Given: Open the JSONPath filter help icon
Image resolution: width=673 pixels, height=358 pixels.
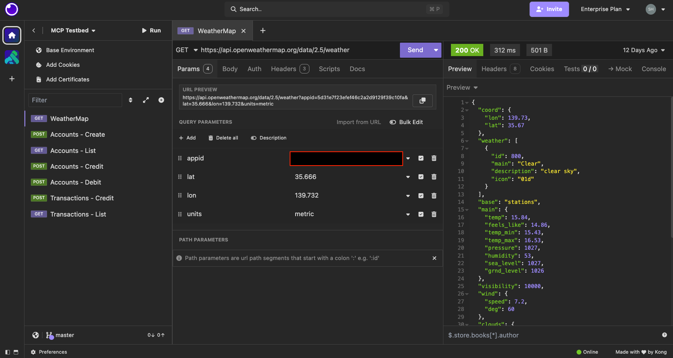Looking at the screenshot, I should click(x=664, y=335).
